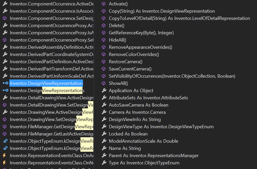Click the enum icon beside first Inventor.ObjectTypeEnum.kDesignViewR entry

[6, 141]
